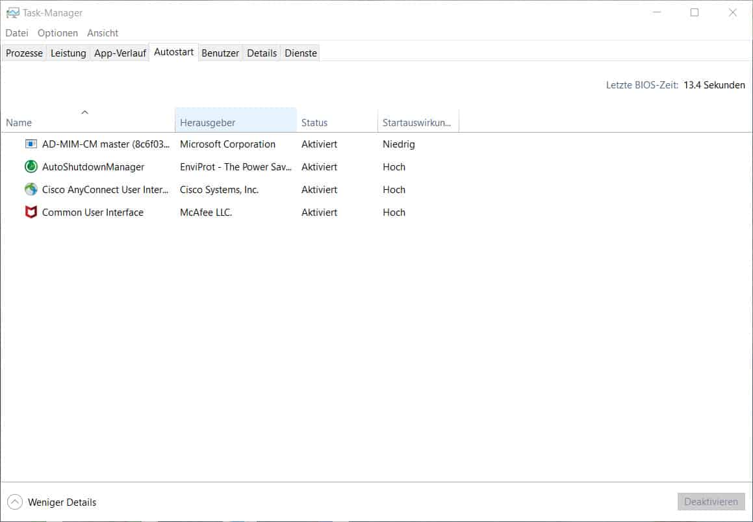Image resolution: width=753 pixels, height=522 pixels.
Task: Click Hoch impact in Common User Interface row
Action: pos(394,212)
